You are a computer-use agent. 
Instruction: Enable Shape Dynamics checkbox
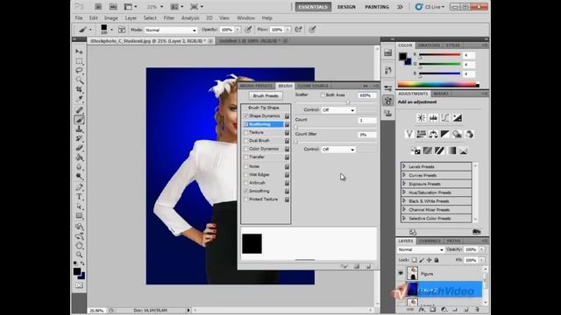245,116
